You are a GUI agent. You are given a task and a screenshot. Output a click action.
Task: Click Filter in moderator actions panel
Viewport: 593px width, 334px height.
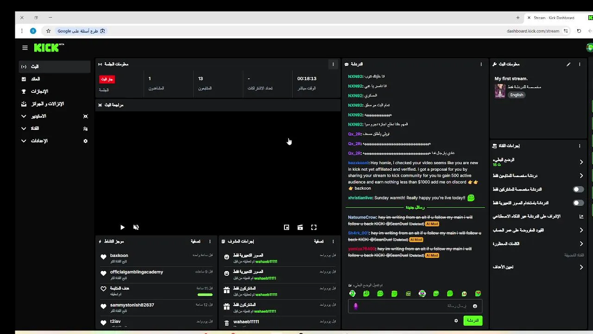coord(319,241)
